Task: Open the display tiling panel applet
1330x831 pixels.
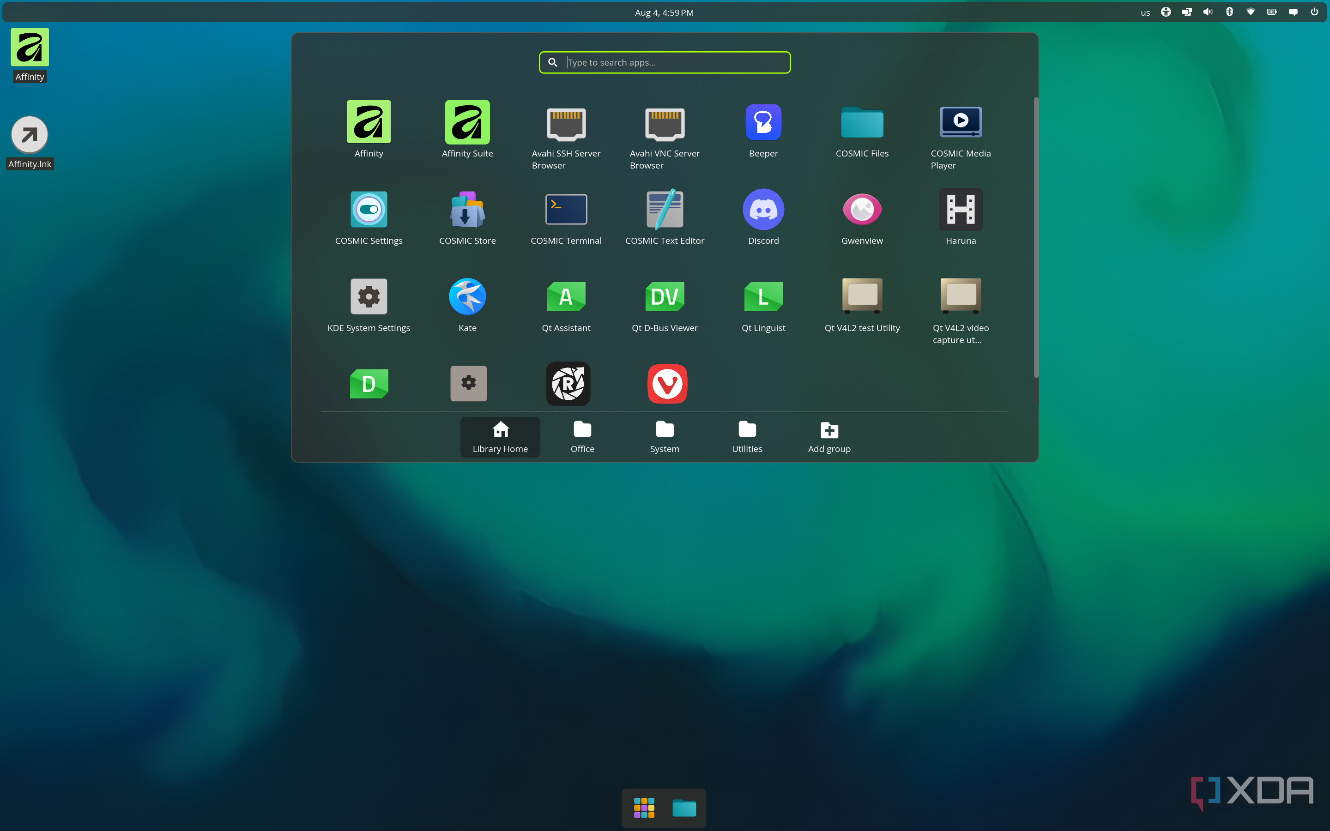Action: coord(1187,12)
